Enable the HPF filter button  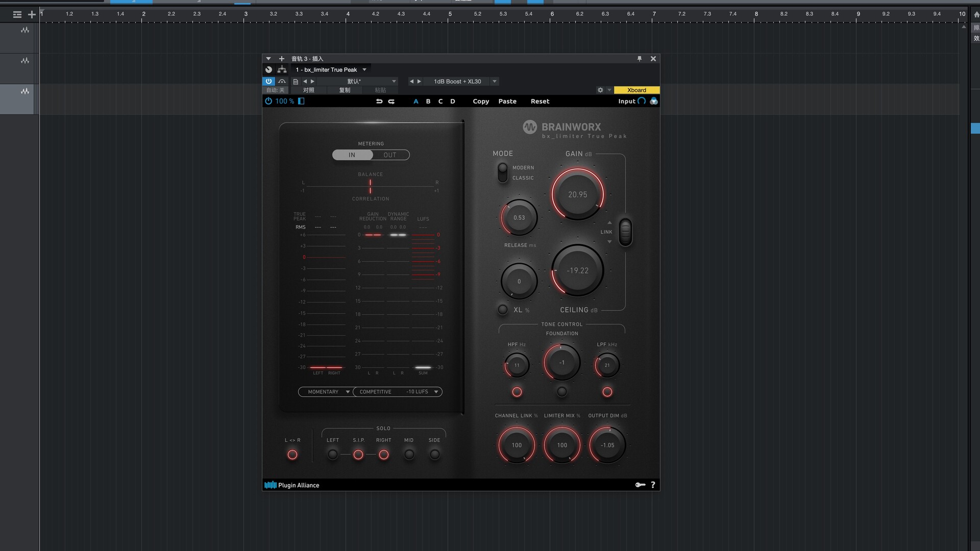517,392
